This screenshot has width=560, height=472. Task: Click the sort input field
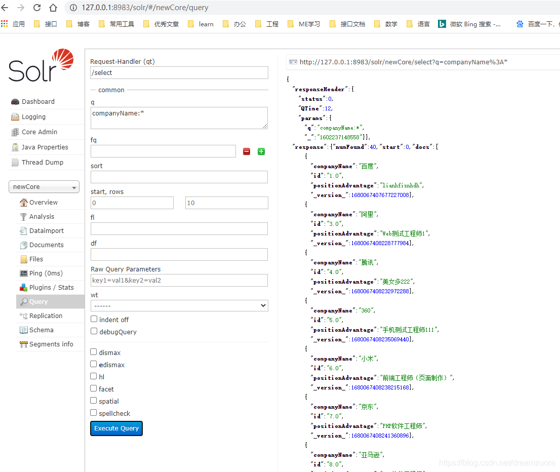(179, 177)
